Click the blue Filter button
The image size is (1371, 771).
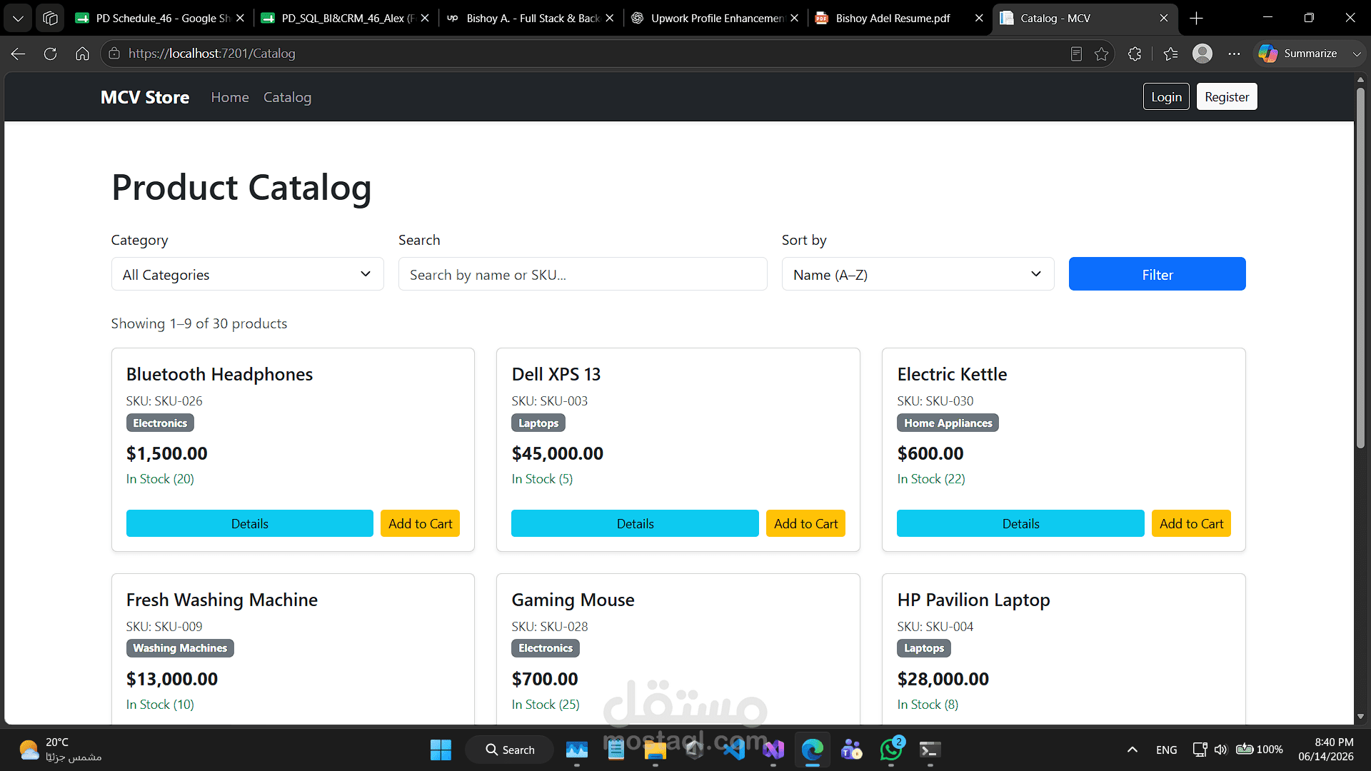coord(1157,274)
